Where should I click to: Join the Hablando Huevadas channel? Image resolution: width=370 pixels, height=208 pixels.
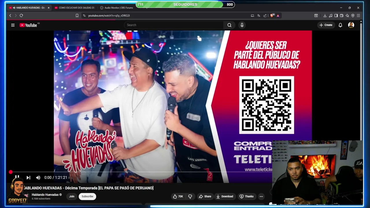click(72, 196)
